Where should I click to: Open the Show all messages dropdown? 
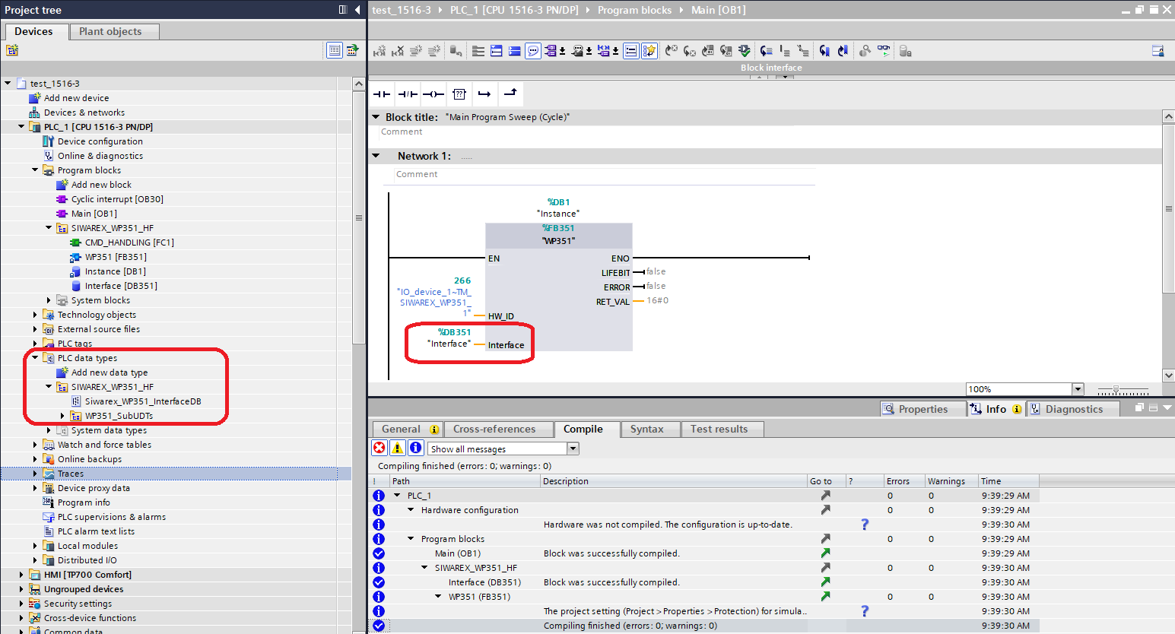pyautogui.click(x=573, y=449)
